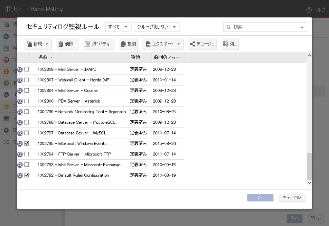Open the search box dropdown arrow
This screenshot has height=226, width=329.
click(x=302, y=27)
